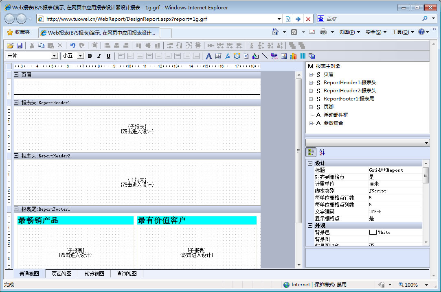This screenshot has height=292, width=441.
Task: Click the Save report floppy disk icon
Action: pyautogui.click(x=19, y=46)
